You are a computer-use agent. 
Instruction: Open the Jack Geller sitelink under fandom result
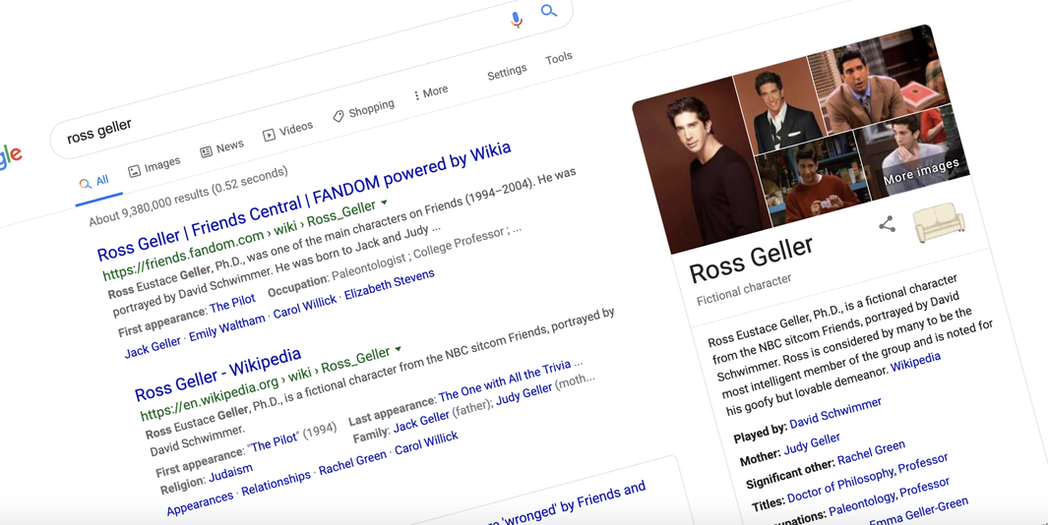pyautogui.click(x=153, y=347)
